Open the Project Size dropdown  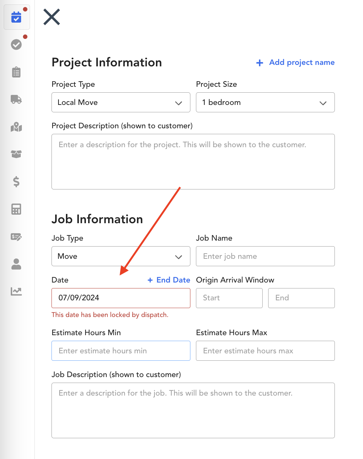point(265,102)
